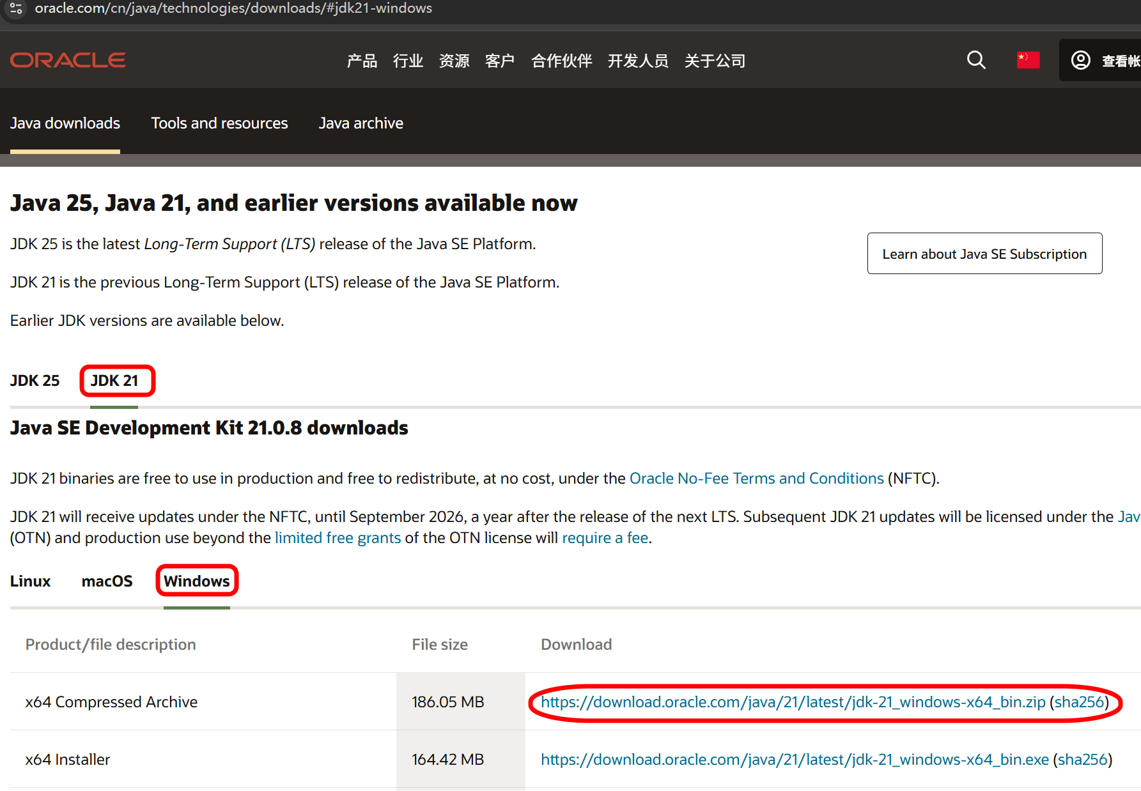Click the Java 25, Java 21 page heading

294,203
